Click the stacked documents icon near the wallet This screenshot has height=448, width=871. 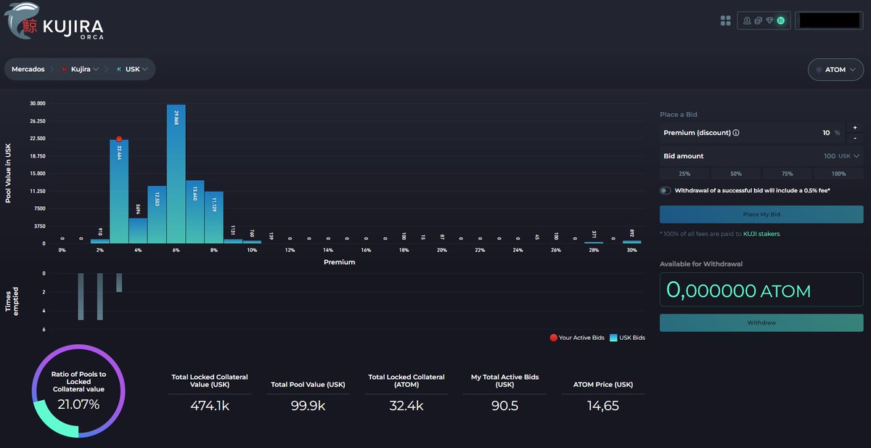758,20
